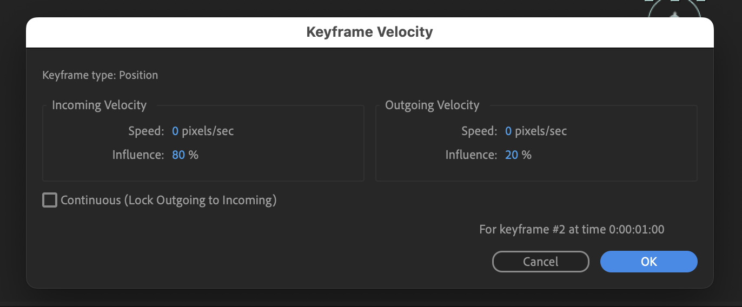742x307 pixels.
Task: Click the Outgoing Velocity group heading
Action: pyautogui.click(x=432, y=105)
